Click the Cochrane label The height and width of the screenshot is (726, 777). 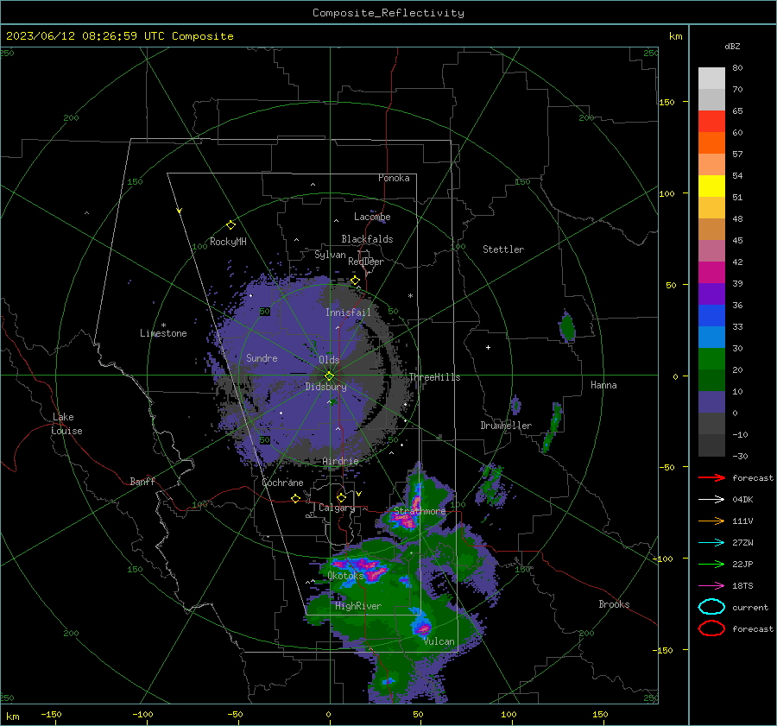[282, 483]
